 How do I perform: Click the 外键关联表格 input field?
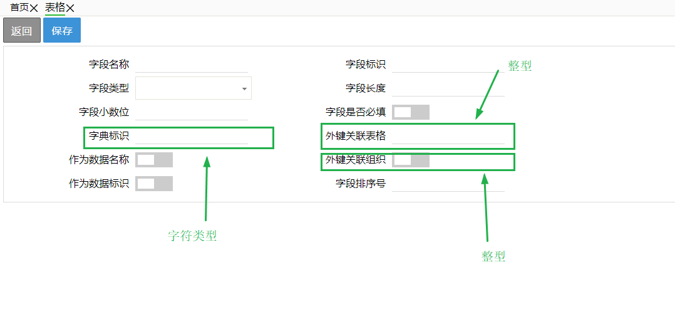click(x=448, y=136)
